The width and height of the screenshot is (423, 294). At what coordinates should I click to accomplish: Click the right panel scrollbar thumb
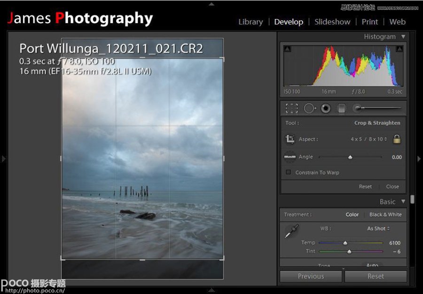[x=412, y=199]
